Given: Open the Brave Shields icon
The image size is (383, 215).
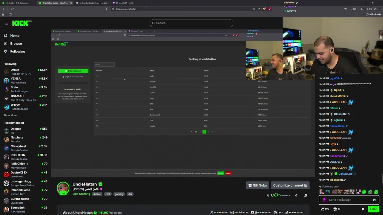Looking at the screenshot, I should [264, 9].
